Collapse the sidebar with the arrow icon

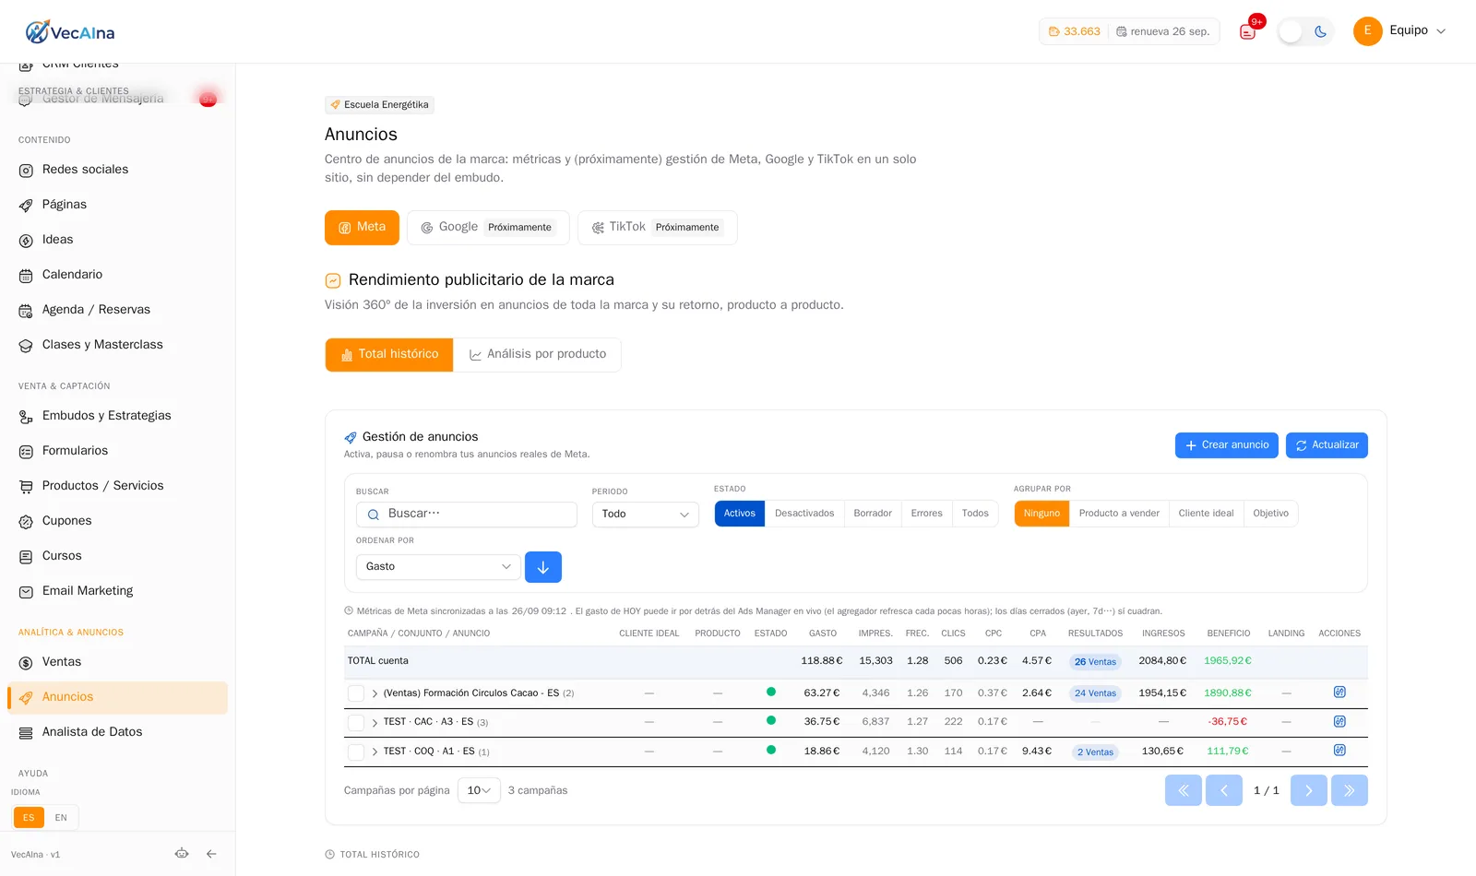211,854
